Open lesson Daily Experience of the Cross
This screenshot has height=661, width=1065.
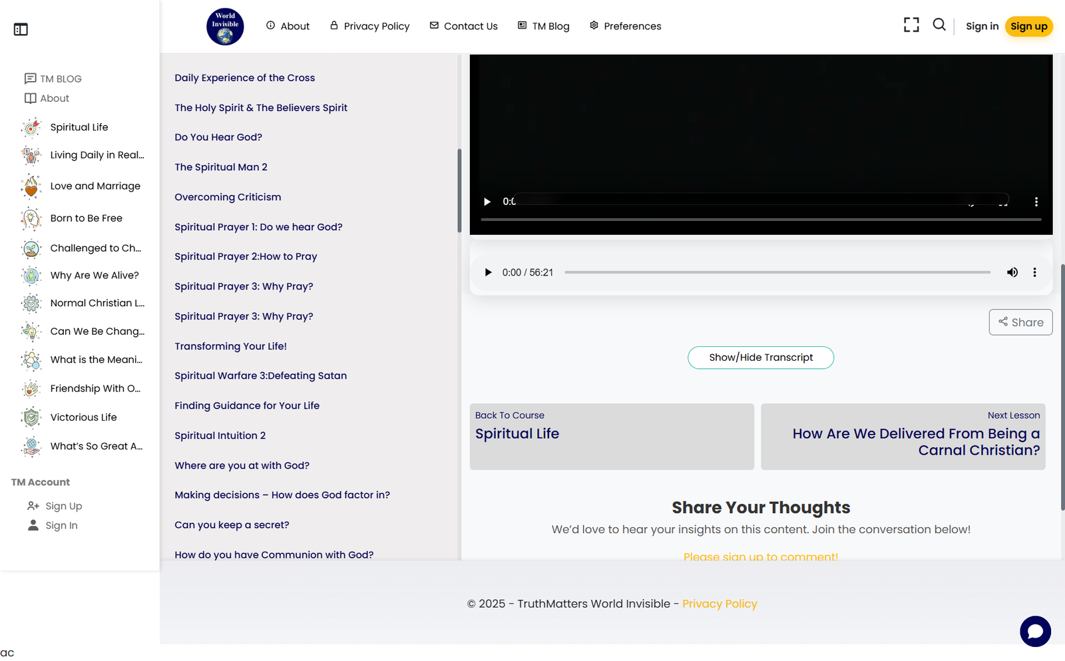tap(244, 78)
